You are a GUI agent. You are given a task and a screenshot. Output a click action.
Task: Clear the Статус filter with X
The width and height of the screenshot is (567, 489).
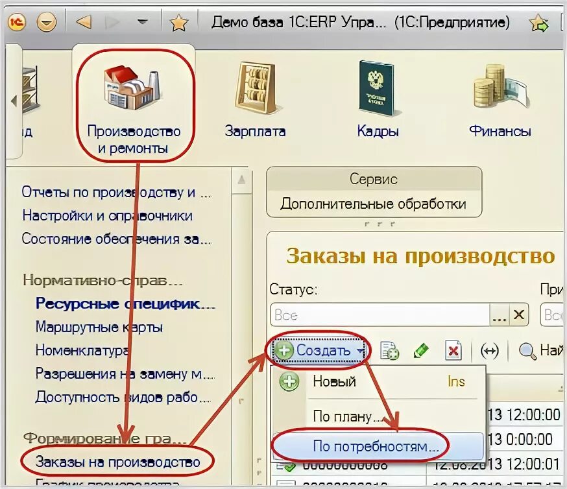519,315
